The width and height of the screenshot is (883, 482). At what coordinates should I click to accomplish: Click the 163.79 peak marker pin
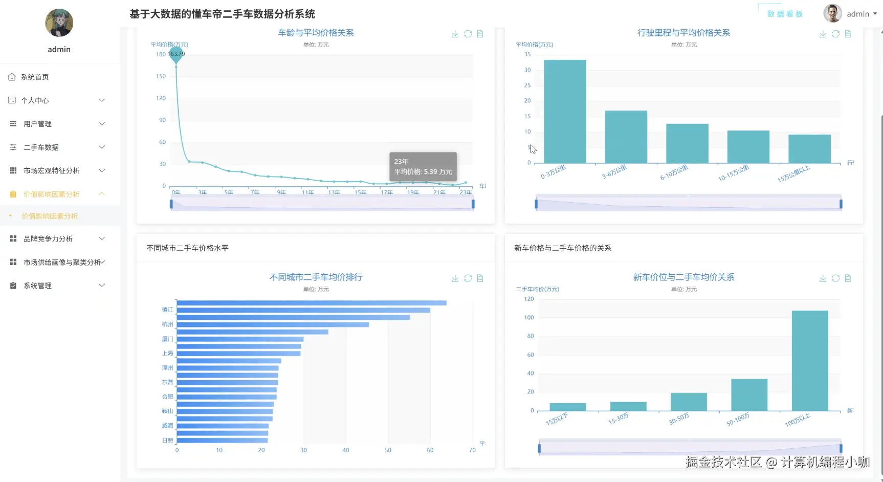click(x=176, y=54)
